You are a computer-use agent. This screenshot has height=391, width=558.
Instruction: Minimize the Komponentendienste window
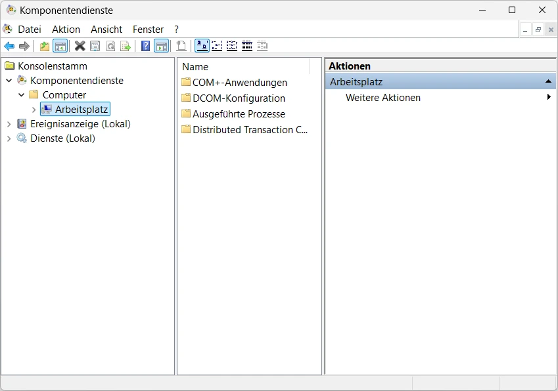[x=482, y=10]
